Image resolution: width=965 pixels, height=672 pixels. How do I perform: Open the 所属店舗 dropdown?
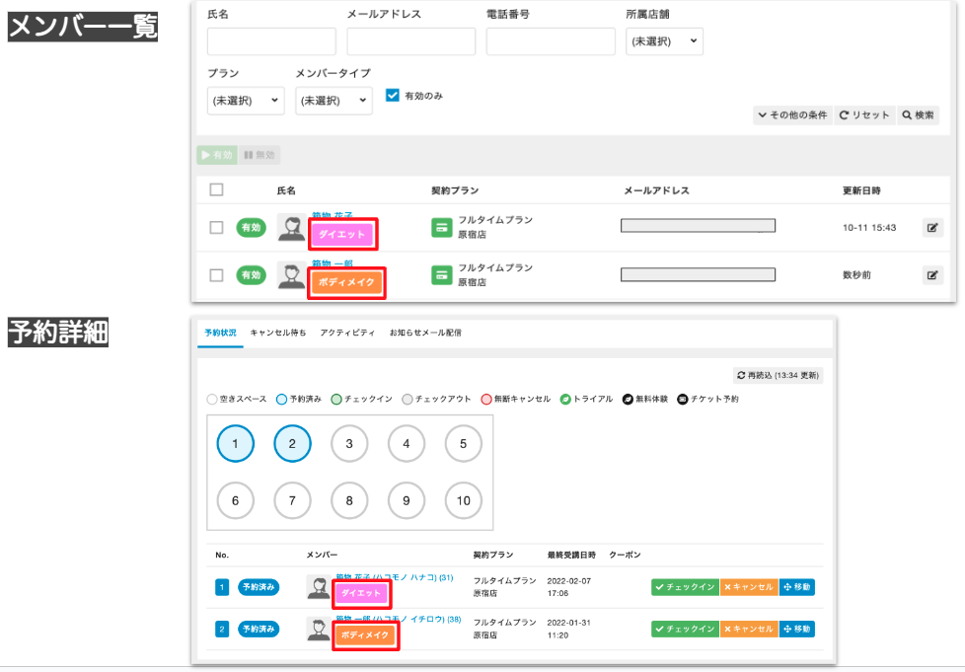point(664,41)
